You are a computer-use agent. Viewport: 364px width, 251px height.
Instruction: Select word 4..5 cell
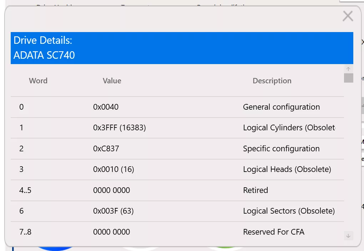(x=25, y=190)
